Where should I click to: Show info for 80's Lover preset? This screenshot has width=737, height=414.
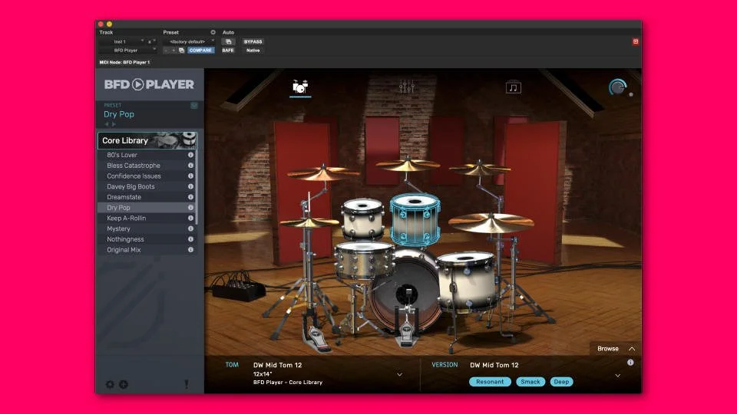[x=191, y=155]
